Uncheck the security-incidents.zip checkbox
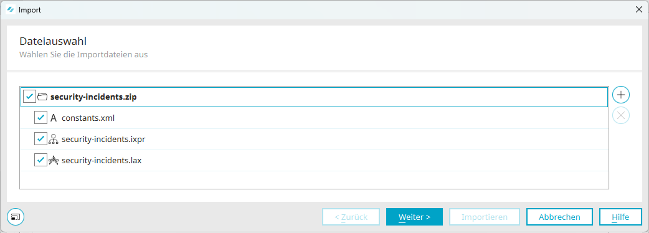Image resolution: width=649 pixels, height=233 pixels. (x=29, y=97)
